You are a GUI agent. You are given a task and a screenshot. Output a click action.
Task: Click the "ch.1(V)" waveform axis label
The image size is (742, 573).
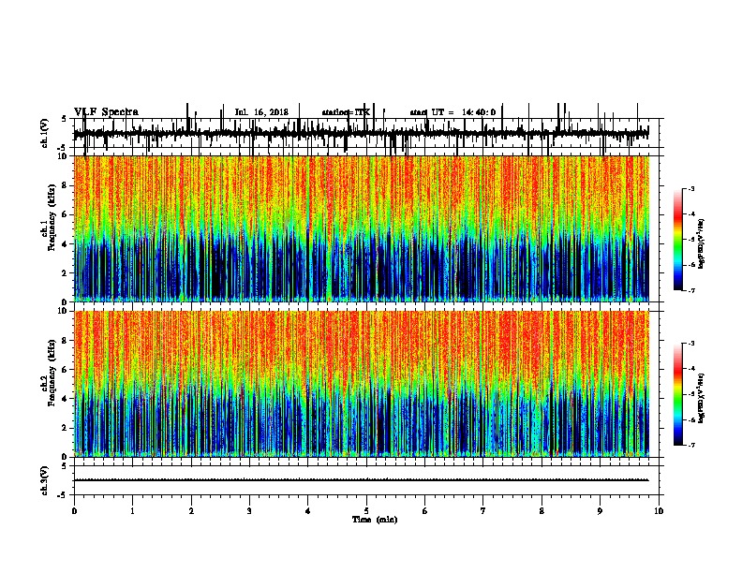(45, 133)
